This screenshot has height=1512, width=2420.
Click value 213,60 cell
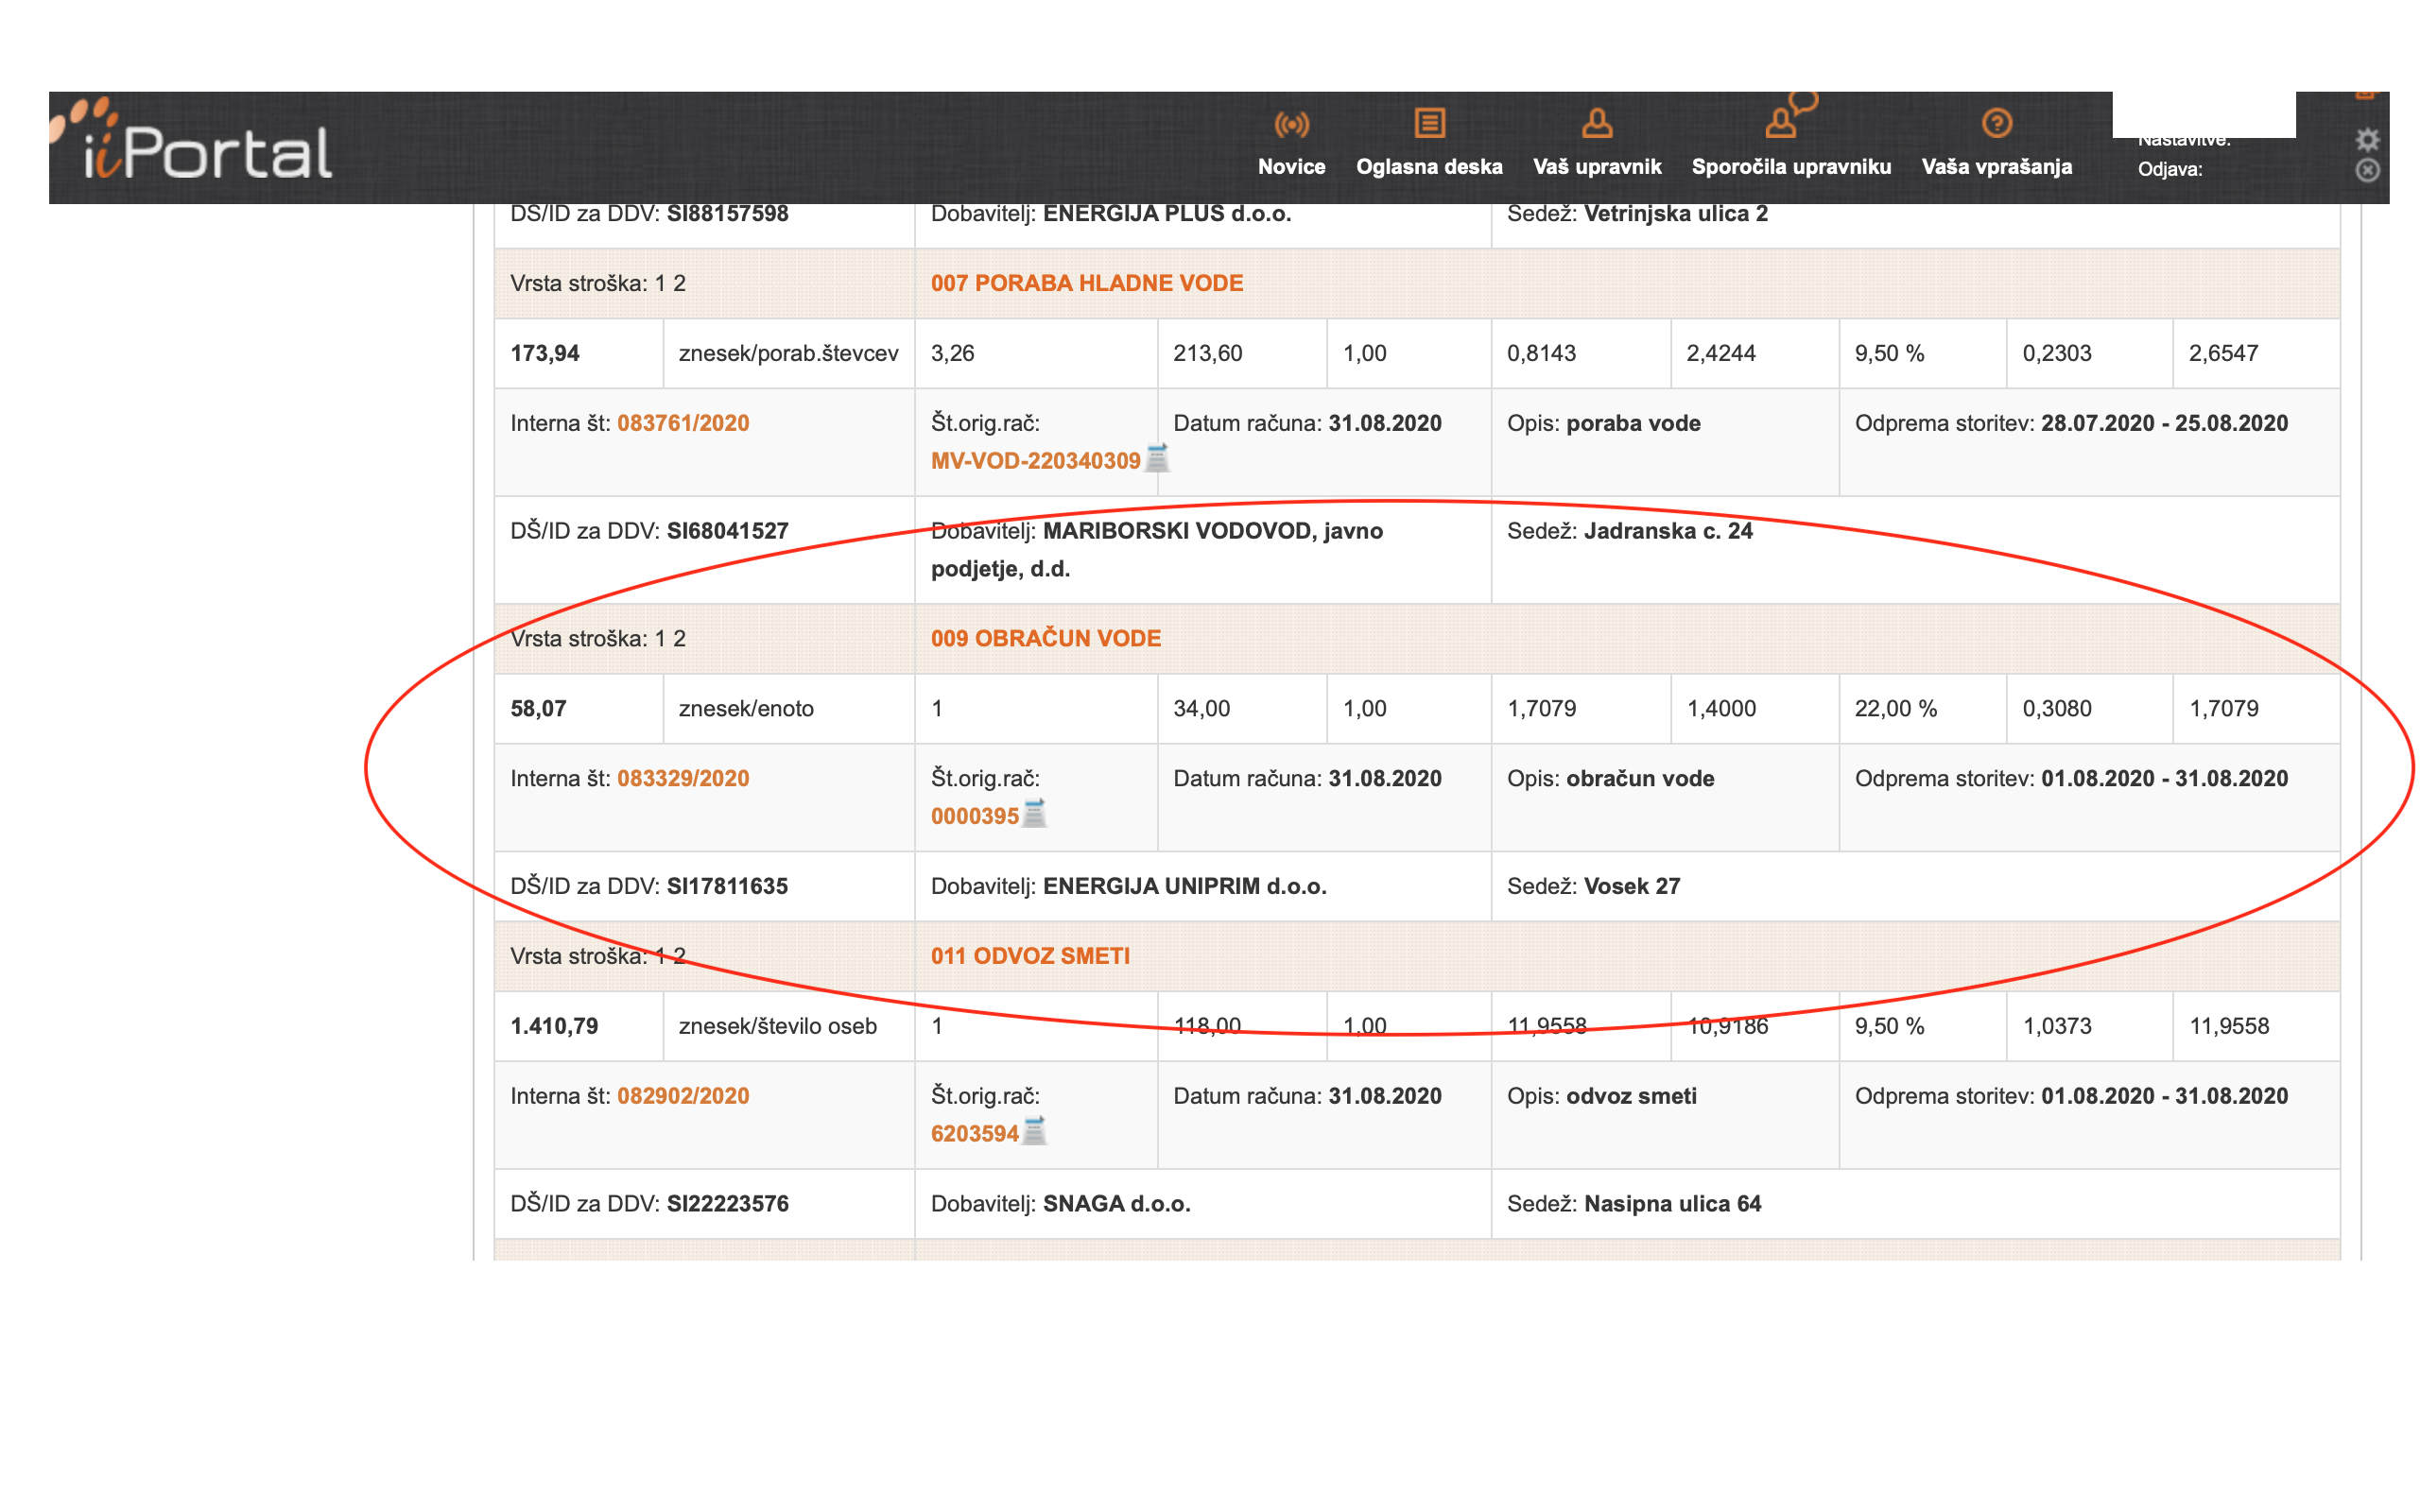[1242, 353]
